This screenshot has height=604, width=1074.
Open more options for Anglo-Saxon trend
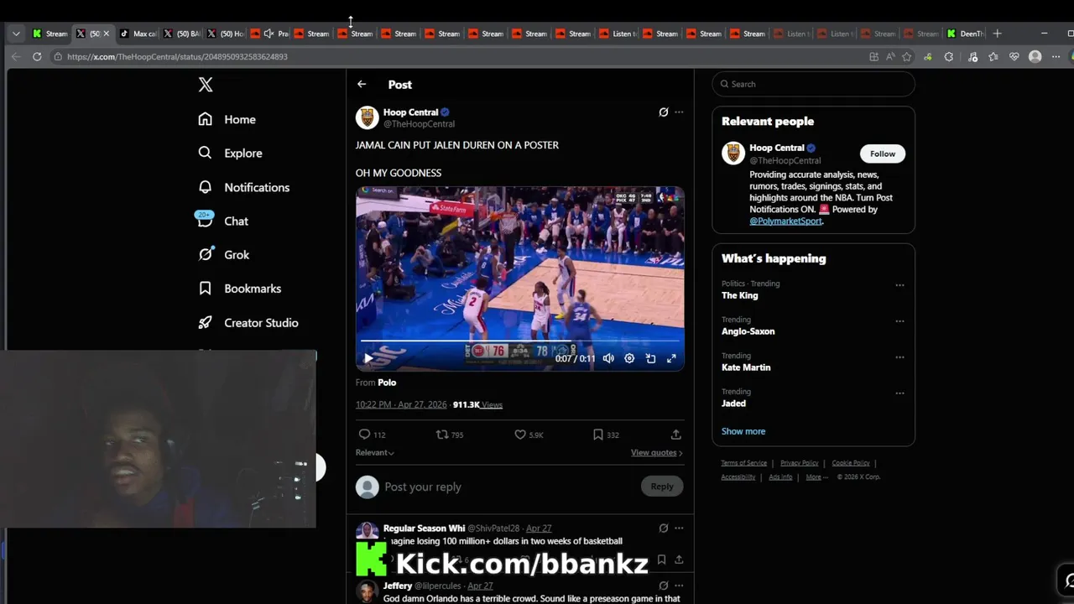899,321
